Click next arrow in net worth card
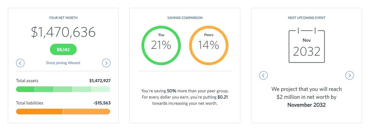This screenshot has height=131, width=368. (106, 63)
